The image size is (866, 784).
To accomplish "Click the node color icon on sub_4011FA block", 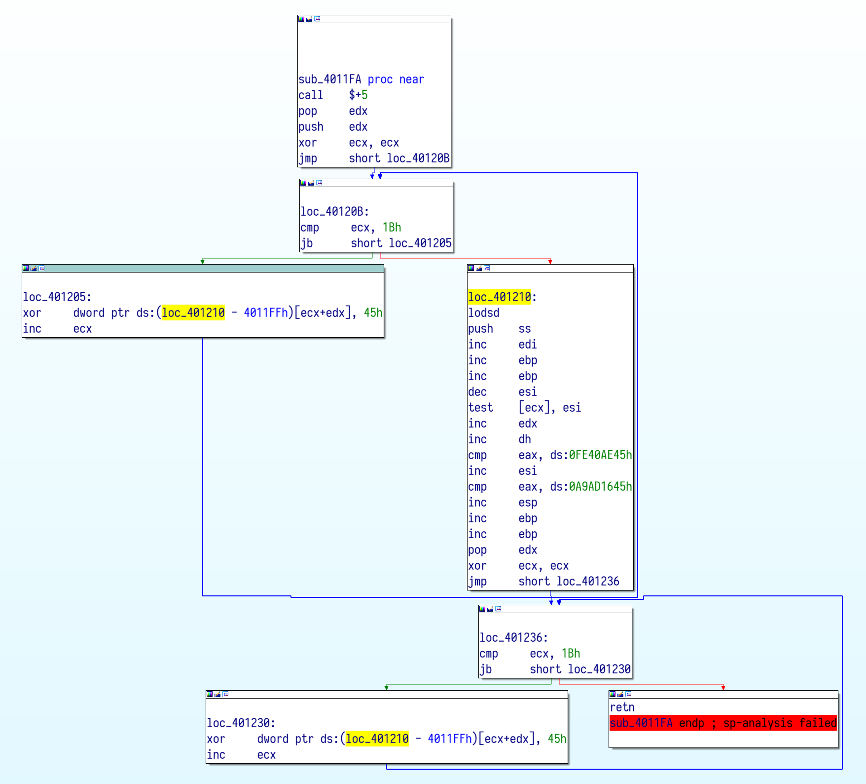I will pyautogui.click(x=301, y=19).
